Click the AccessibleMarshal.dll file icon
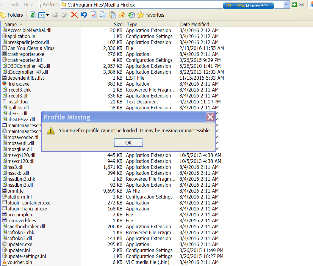Viewport: 313px width, 266px height. click(x=4, y=30)
